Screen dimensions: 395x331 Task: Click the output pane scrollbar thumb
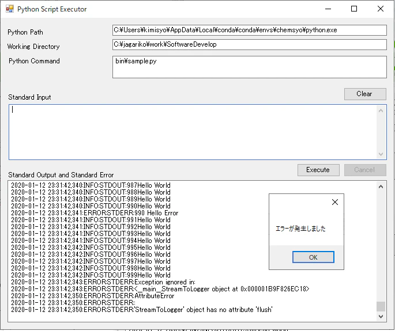coord(381,306)
